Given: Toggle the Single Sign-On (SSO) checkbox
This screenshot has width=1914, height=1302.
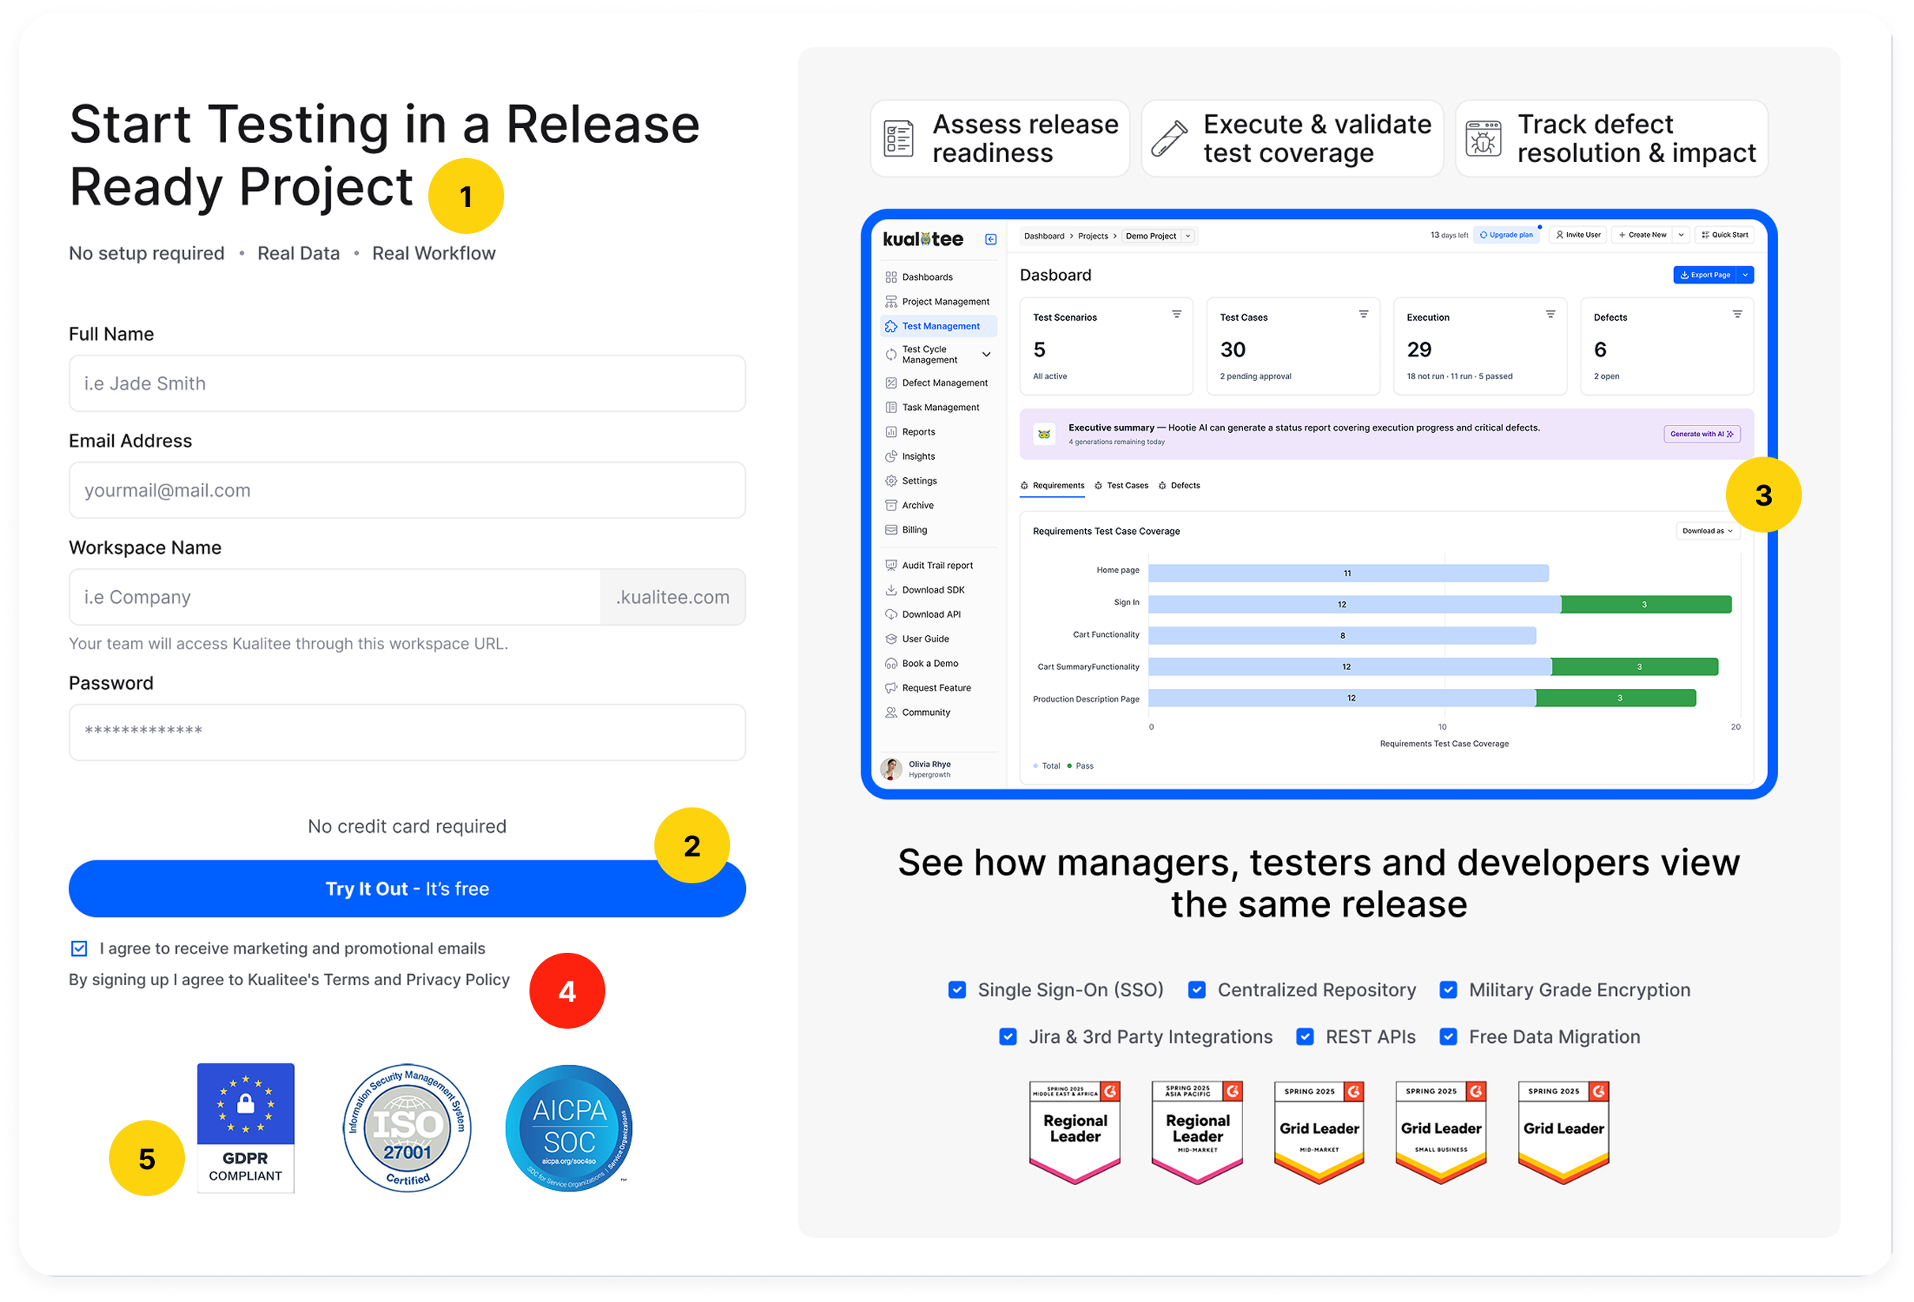Looking at the screenshot, I should pos(957,990).
